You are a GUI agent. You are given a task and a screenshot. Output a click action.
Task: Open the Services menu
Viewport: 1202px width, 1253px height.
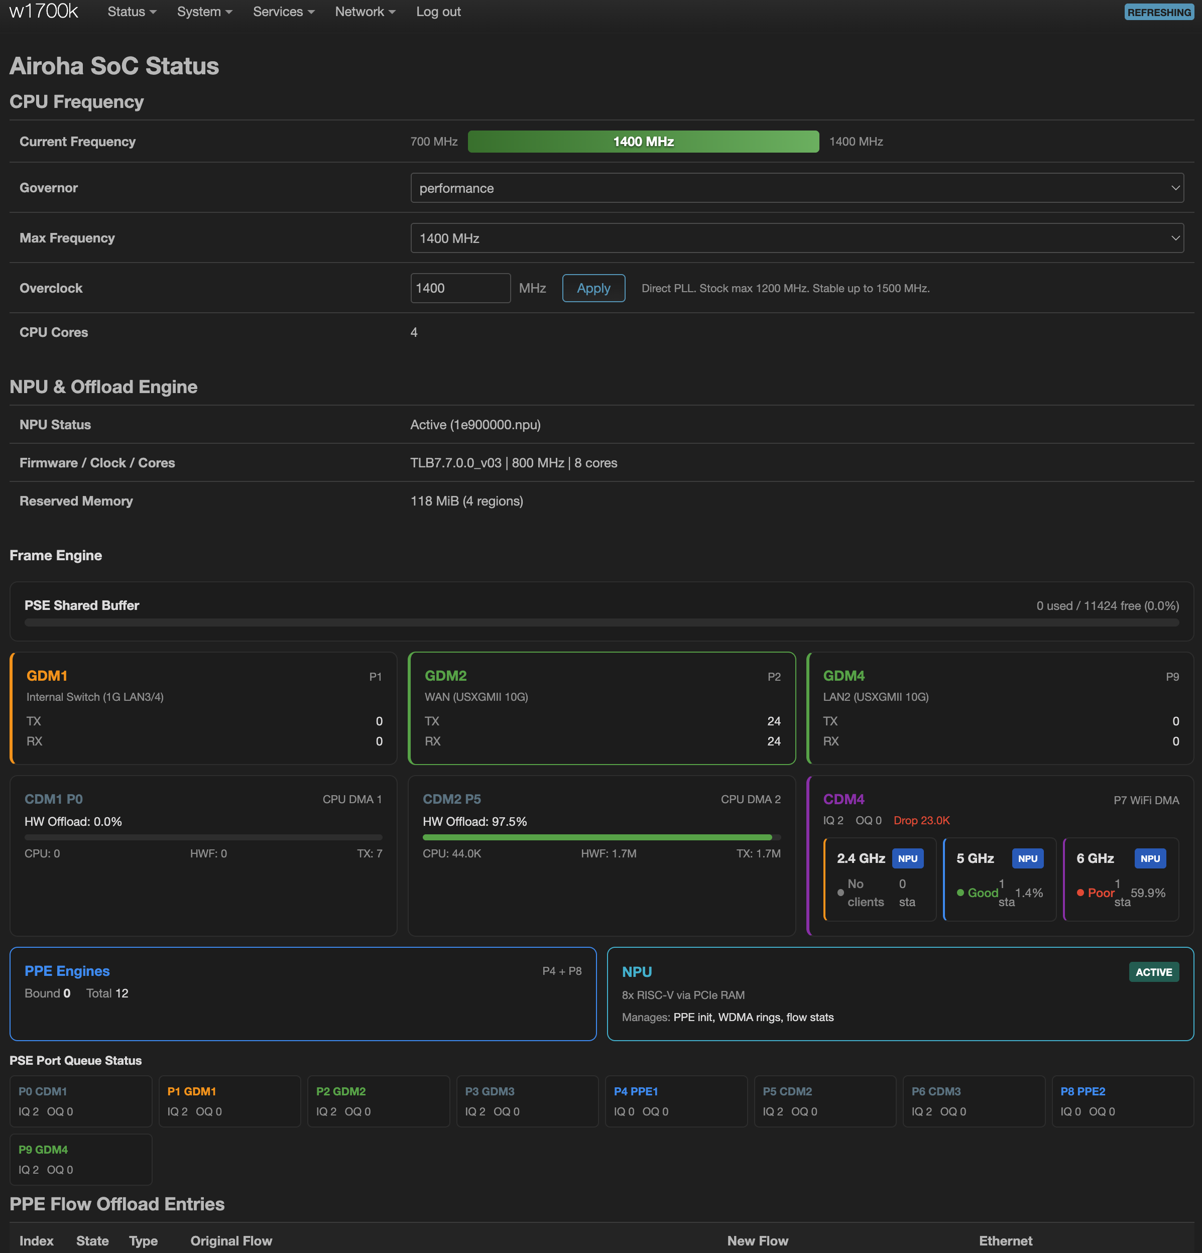pos(283,12)
